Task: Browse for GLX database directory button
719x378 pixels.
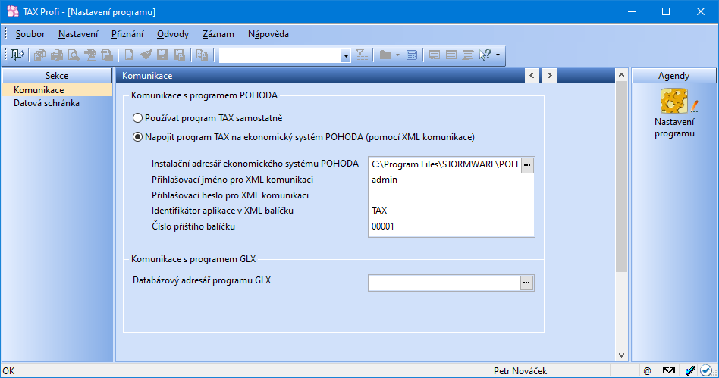Action: 526,283
